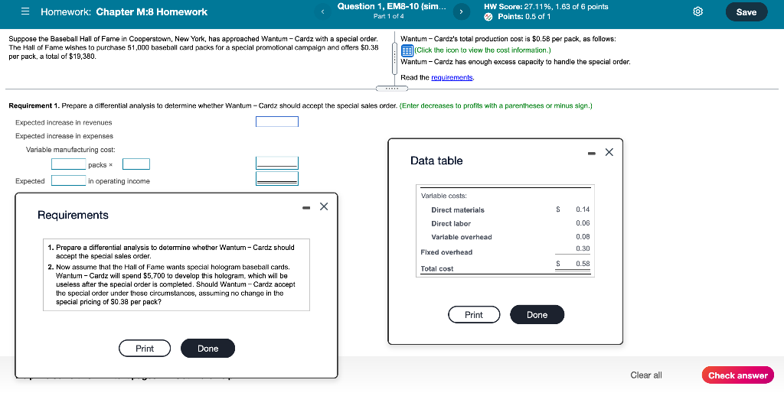Click the Homework: Chapter M:8 Homework title
The image size is (784, 396).
124,12
